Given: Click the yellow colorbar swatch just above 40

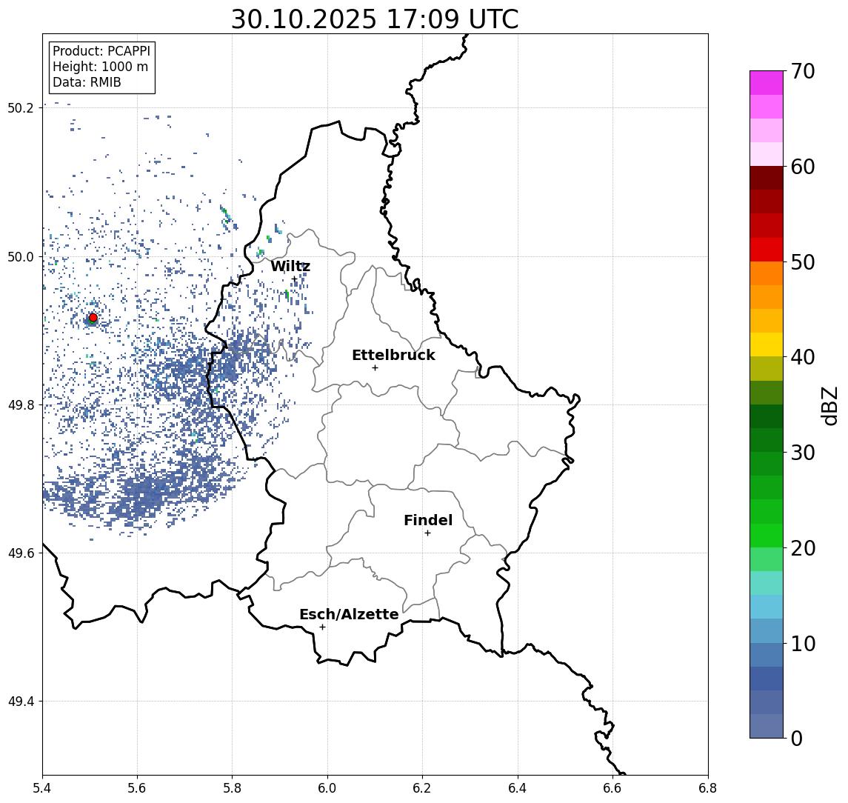Looking at the screenshot, I should point(767,345).
